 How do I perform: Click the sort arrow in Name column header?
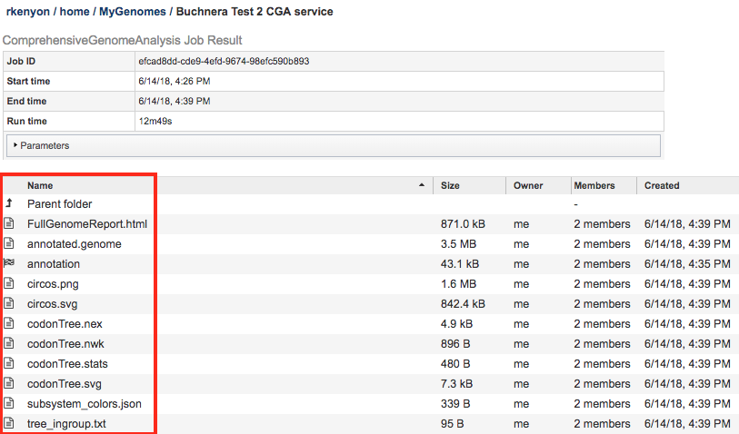421,185
